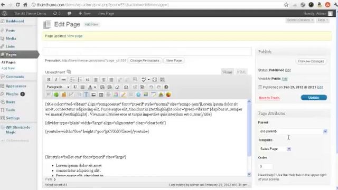Paste as plain text
The image size is (338, 190).
102,87
